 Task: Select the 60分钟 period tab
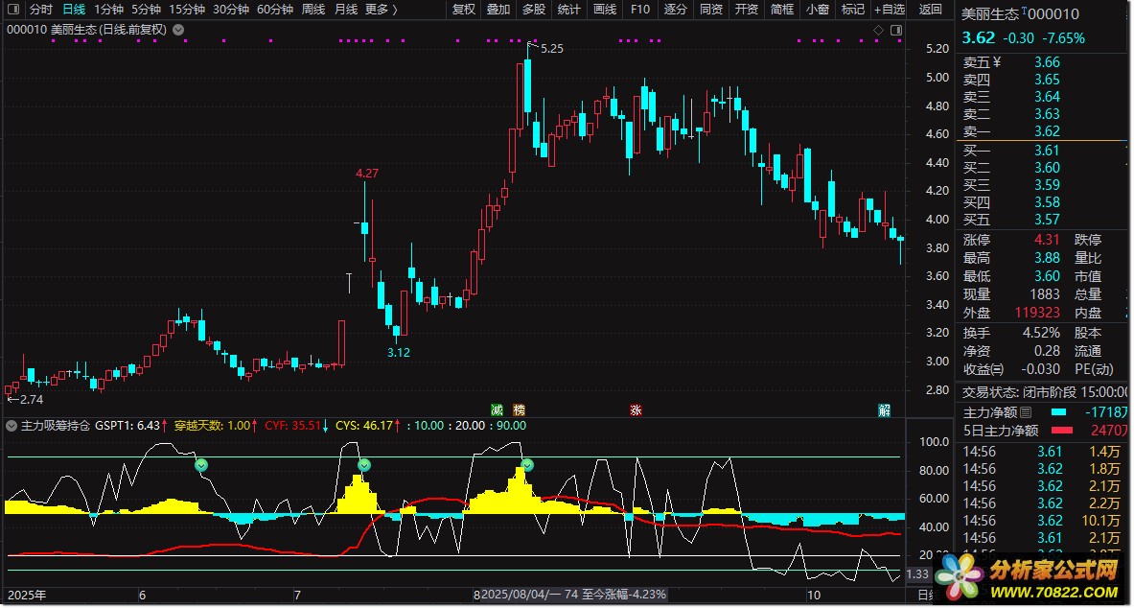coord(274,10)
